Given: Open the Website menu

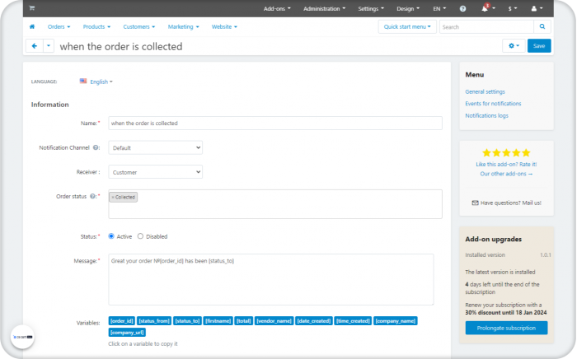Looking at the screenshot, I should click(224, 26).
